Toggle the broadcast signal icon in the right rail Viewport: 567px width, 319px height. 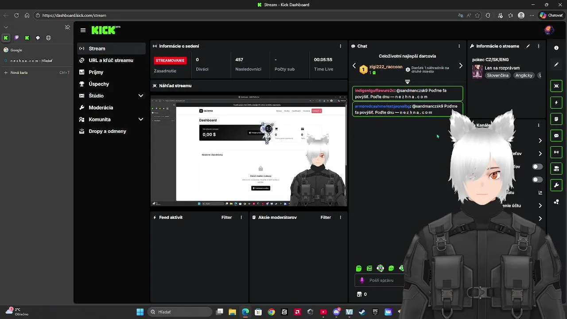click(x=556, y=152)
